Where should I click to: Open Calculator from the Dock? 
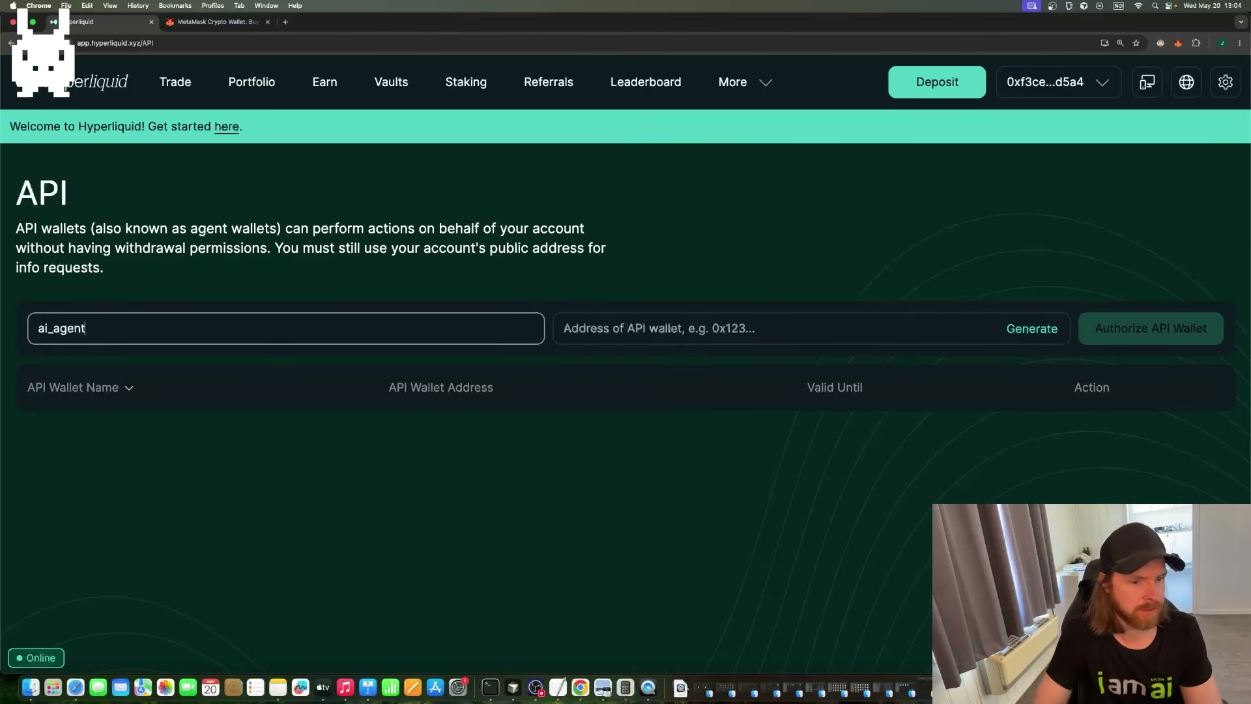(625, 688)
